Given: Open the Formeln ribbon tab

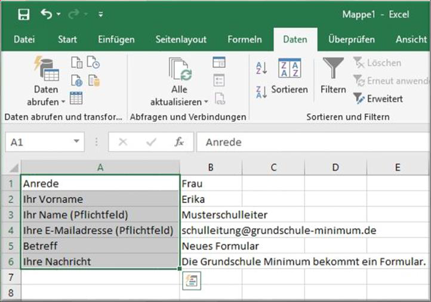Looking at the screenshot, I should [244, 39].
